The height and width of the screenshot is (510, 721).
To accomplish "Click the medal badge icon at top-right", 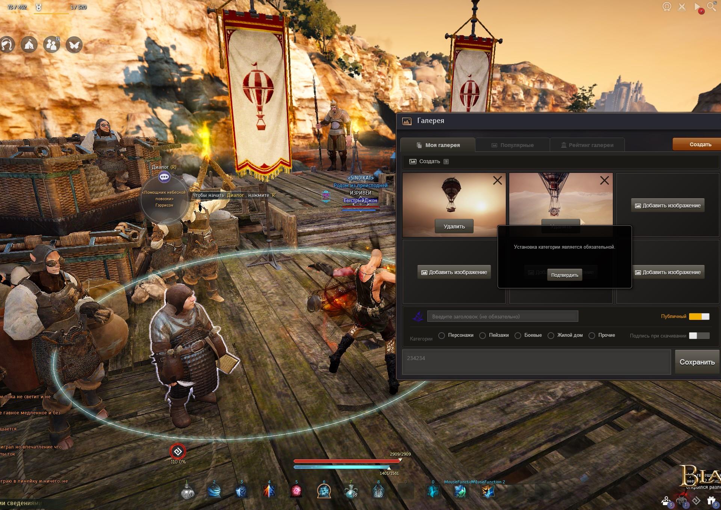I will pos(667,7).
